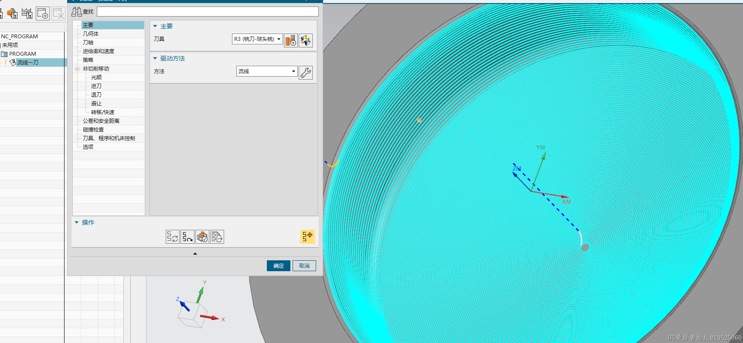This screenshot has width=743, height=343.
Task: Click the 取消 button
Action: [x=304, y=266]
